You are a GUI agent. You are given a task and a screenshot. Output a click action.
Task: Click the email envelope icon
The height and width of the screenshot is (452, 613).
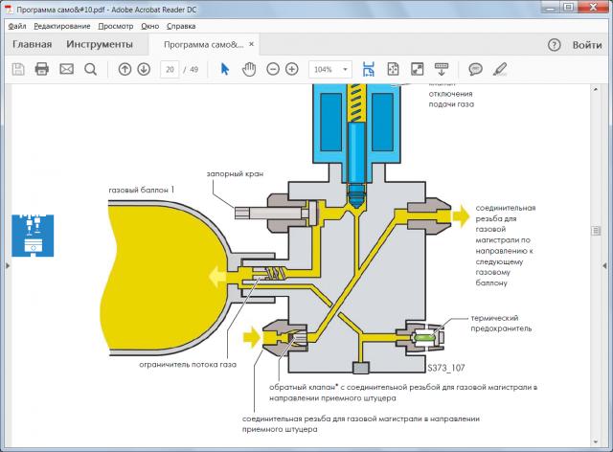point(66,69)
